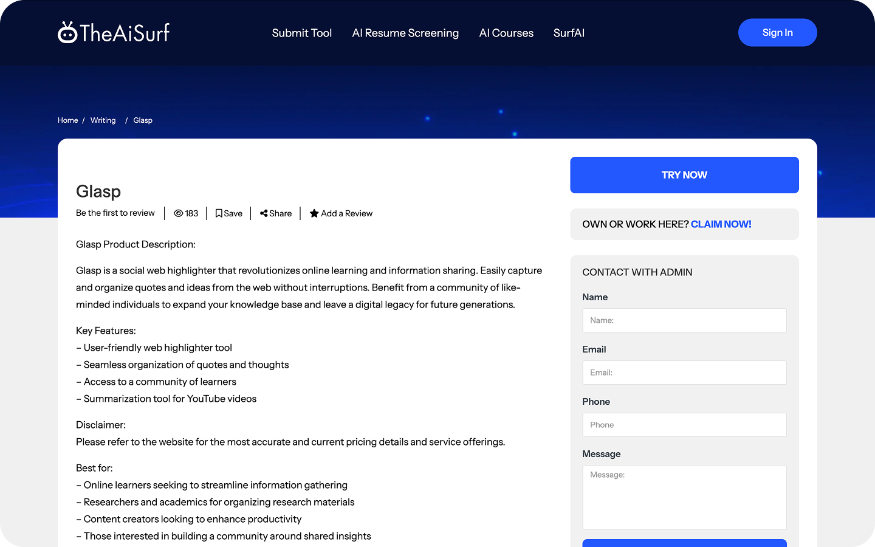Click the Glasp page title heading
Viewport: 875px width, 547px height.
point(98,191)
